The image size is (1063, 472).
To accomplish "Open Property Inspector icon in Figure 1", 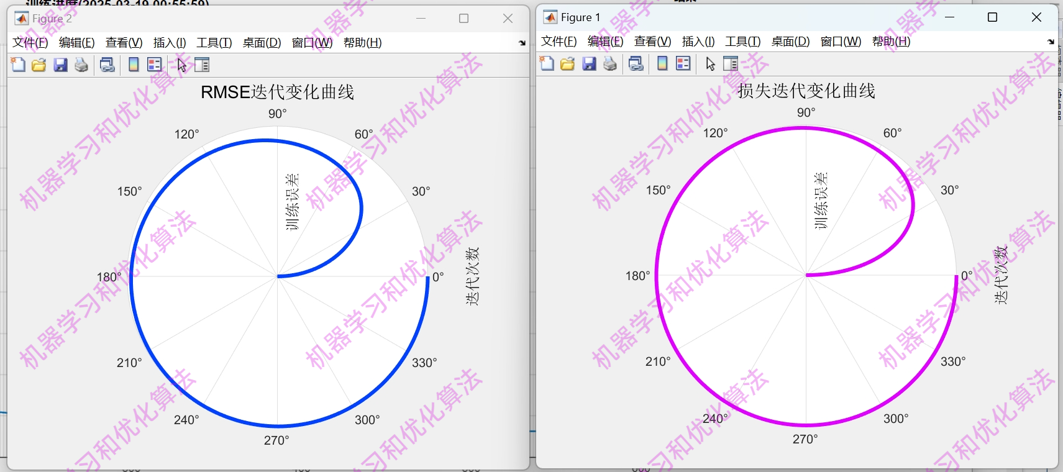I will (x=731, y=63).
